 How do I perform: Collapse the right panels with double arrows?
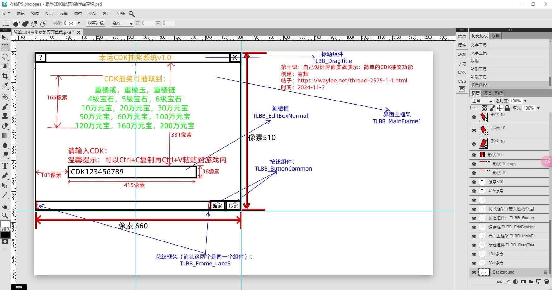[x=510, y=30]
